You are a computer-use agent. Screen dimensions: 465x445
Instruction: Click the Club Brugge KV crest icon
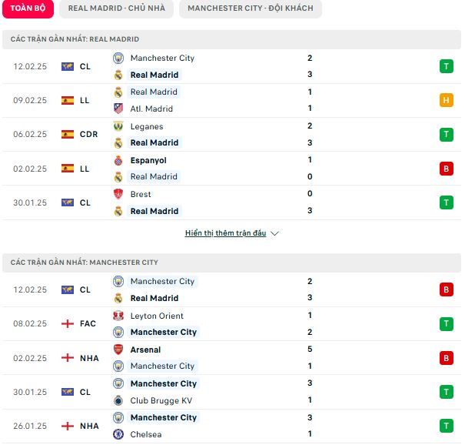coord(118,401)
